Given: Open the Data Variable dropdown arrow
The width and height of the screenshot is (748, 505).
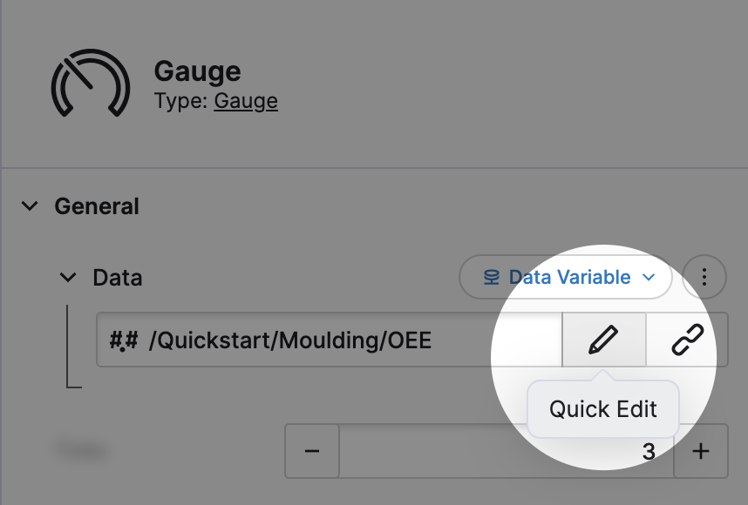Looking at the screenshot, I should click(x=649, y=278).
